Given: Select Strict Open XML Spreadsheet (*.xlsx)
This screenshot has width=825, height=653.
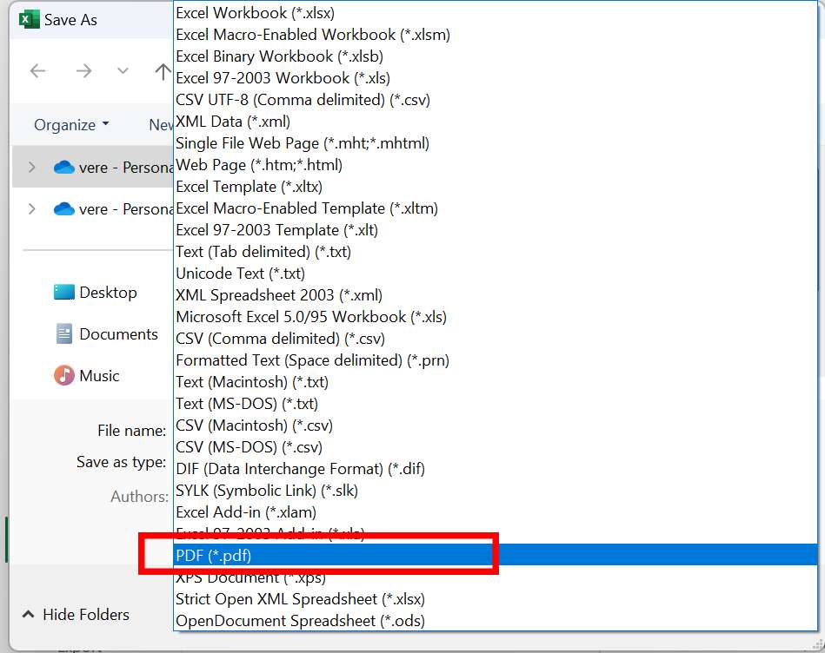Looking at the screenshot, I should coord(496,599).
